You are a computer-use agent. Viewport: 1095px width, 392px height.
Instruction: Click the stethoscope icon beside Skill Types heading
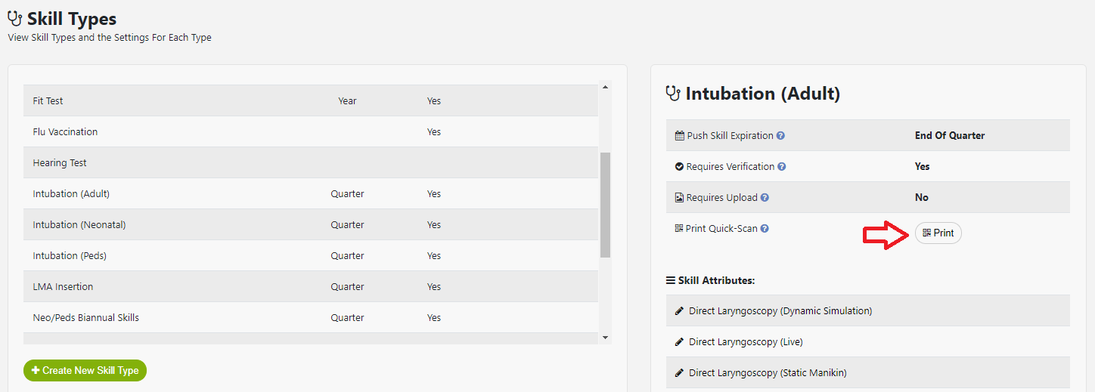(15, 19)
